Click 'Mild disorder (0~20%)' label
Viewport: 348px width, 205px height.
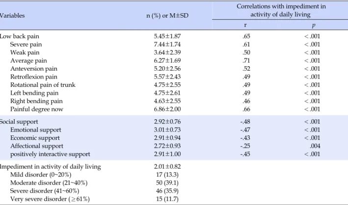41,175
